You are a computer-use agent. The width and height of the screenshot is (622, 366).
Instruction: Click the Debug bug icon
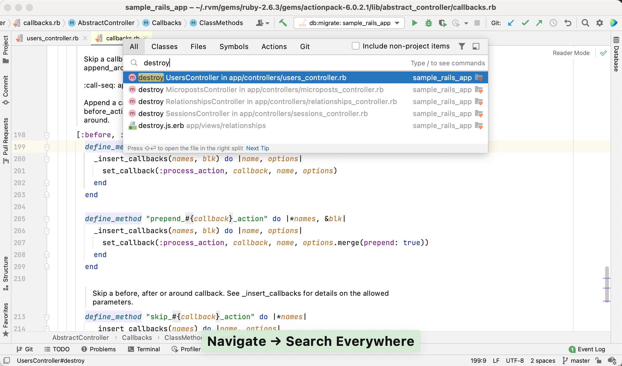click(x=429, y=23)
